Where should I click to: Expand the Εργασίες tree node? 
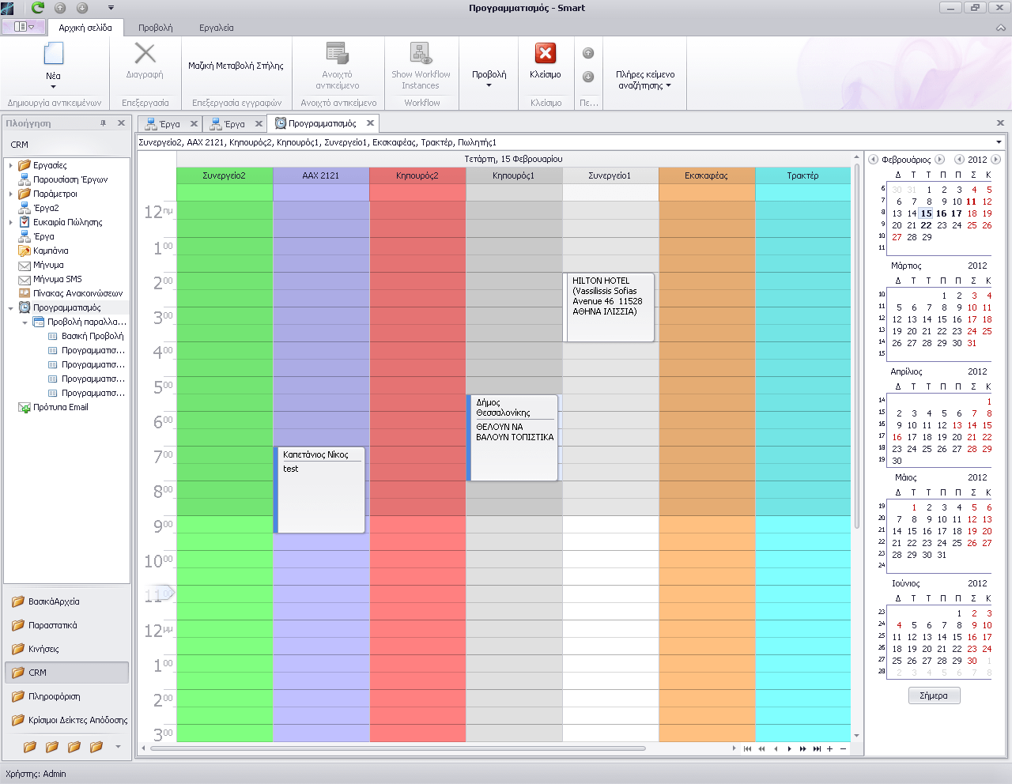tap(11, 165)
